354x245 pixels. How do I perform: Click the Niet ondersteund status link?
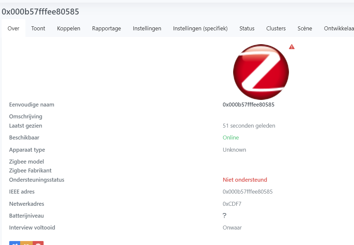[x=245, y=180]
